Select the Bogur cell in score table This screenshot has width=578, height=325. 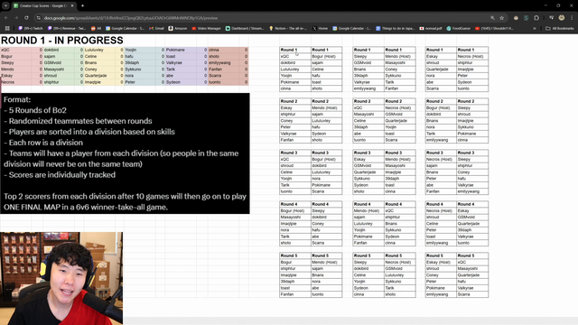pos(16,56)
